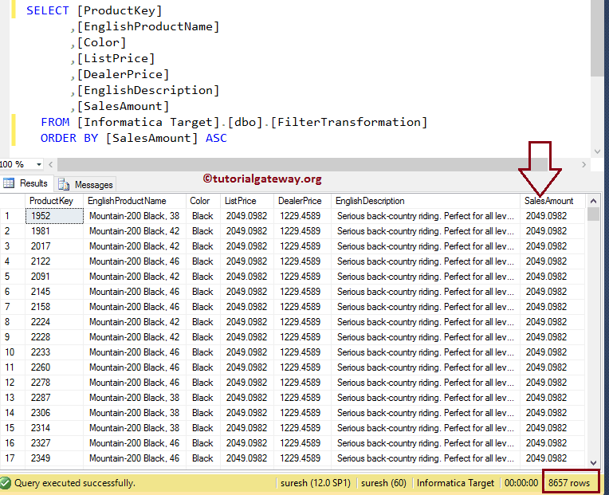This screenshot has width=609, height=495.
Task: Click the editor horizontal scroll right arrow
Action: pyautogui.click(x=583, y=165)
